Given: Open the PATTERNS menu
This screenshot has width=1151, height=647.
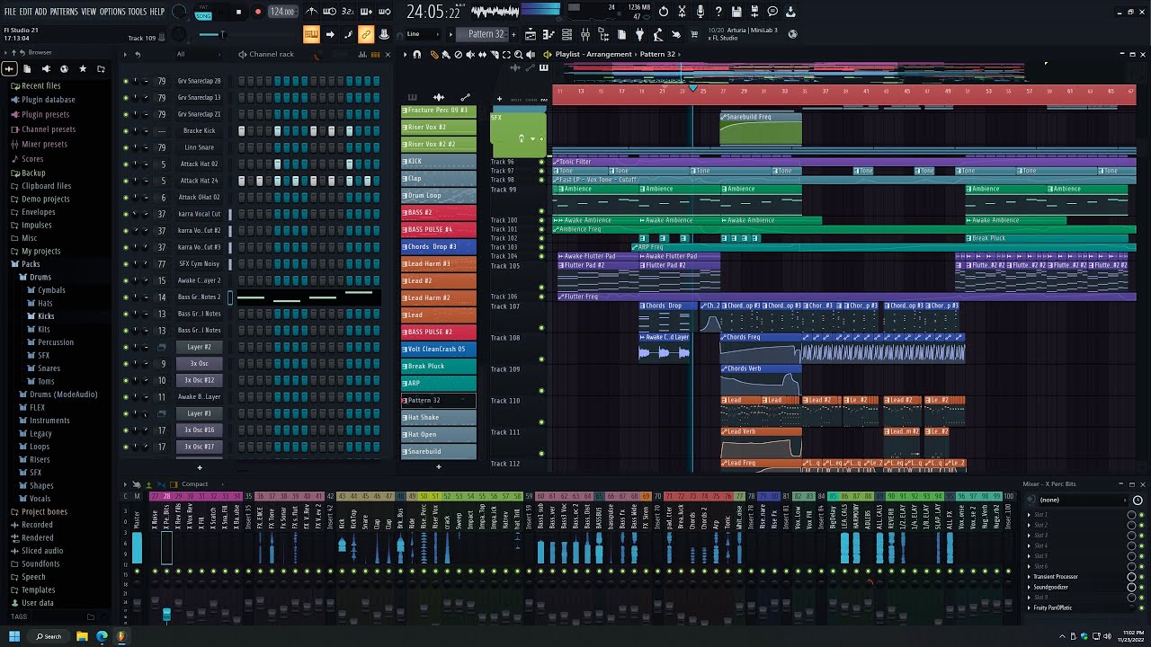Looking at the screenshot, I should (x=63, y=12).
